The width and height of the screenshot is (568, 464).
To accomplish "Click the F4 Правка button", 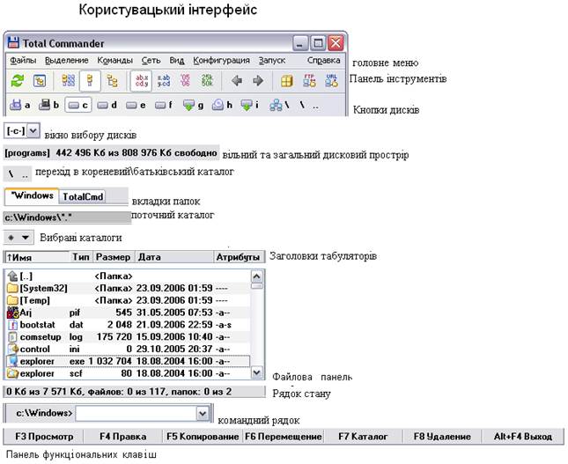I will click(122, 437).
